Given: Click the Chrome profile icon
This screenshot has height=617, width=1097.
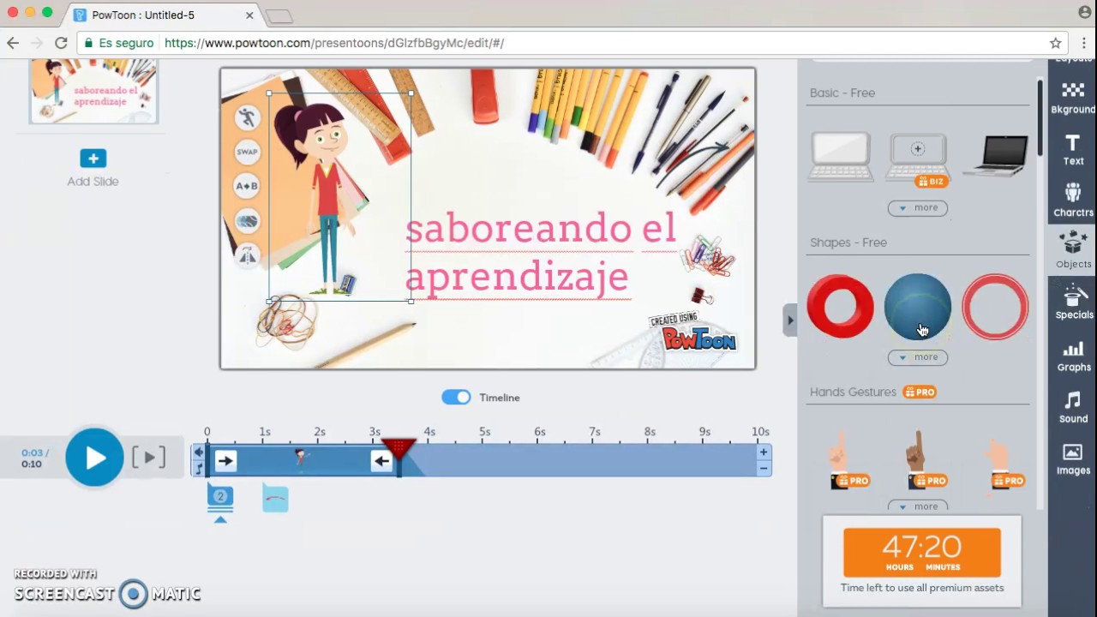Looking at the screenshot, I should pyautogui.click(x=1085, y=12).
